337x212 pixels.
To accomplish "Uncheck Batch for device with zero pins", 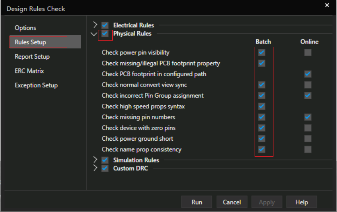I will coord(262,128).
